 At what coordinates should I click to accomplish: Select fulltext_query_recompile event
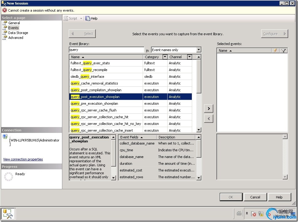point(130,70)
